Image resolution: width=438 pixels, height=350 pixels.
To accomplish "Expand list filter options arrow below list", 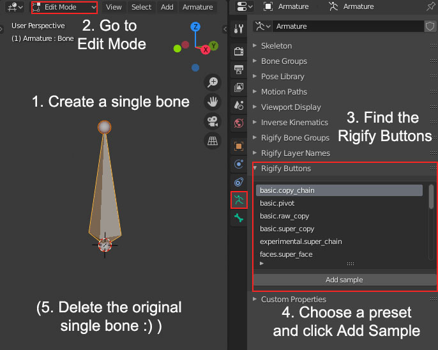I will [262, 263].
